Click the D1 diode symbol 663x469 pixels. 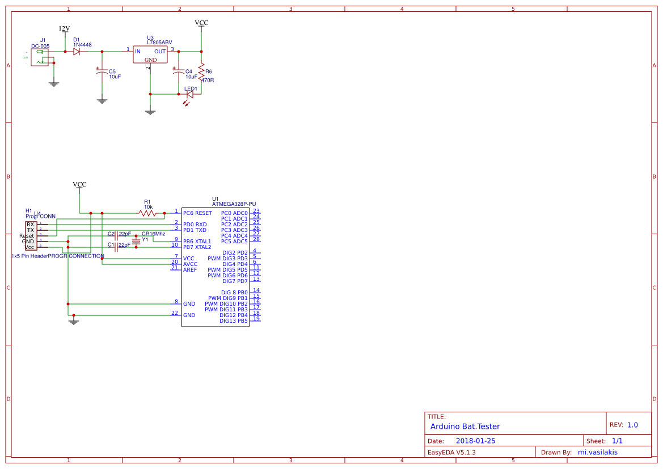click(77, 52)
